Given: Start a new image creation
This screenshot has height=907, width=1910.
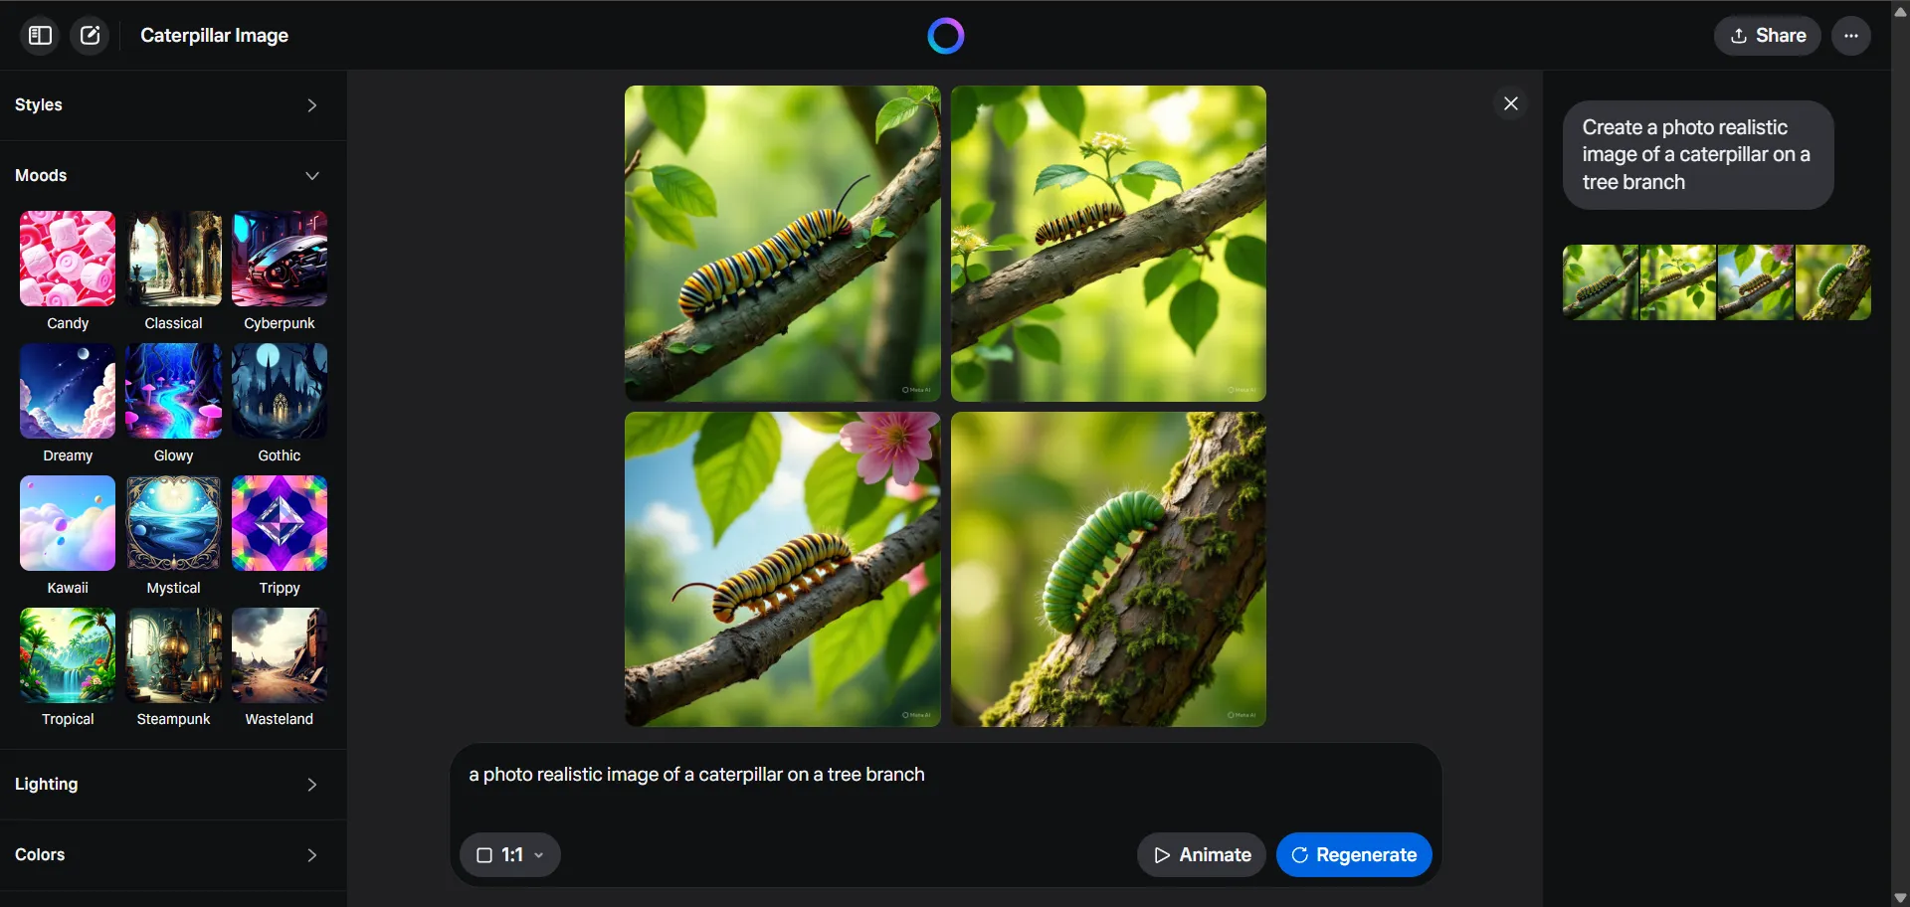Looking at the screenshot, I should coord(90,35).
